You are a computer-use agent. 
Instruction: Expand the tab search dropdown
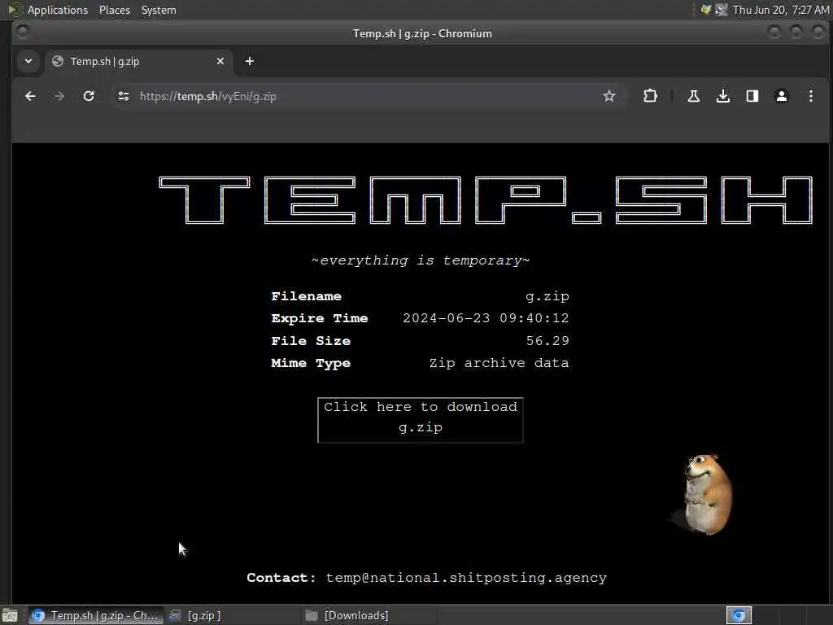(28, 61)
